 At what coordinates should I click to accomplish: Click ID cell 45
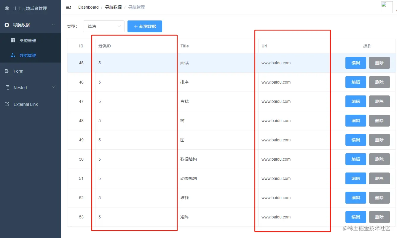tap(81, 63)
